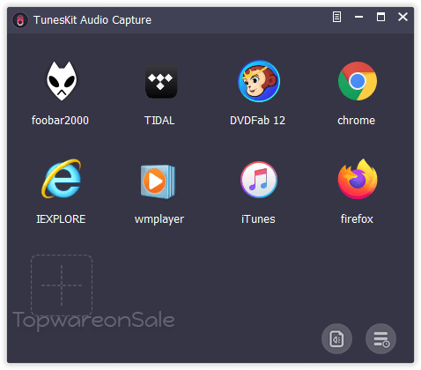Open the IEXPLORE Internet Explorer icon
This screenshot has height=370, width=421.
[62, 179]
